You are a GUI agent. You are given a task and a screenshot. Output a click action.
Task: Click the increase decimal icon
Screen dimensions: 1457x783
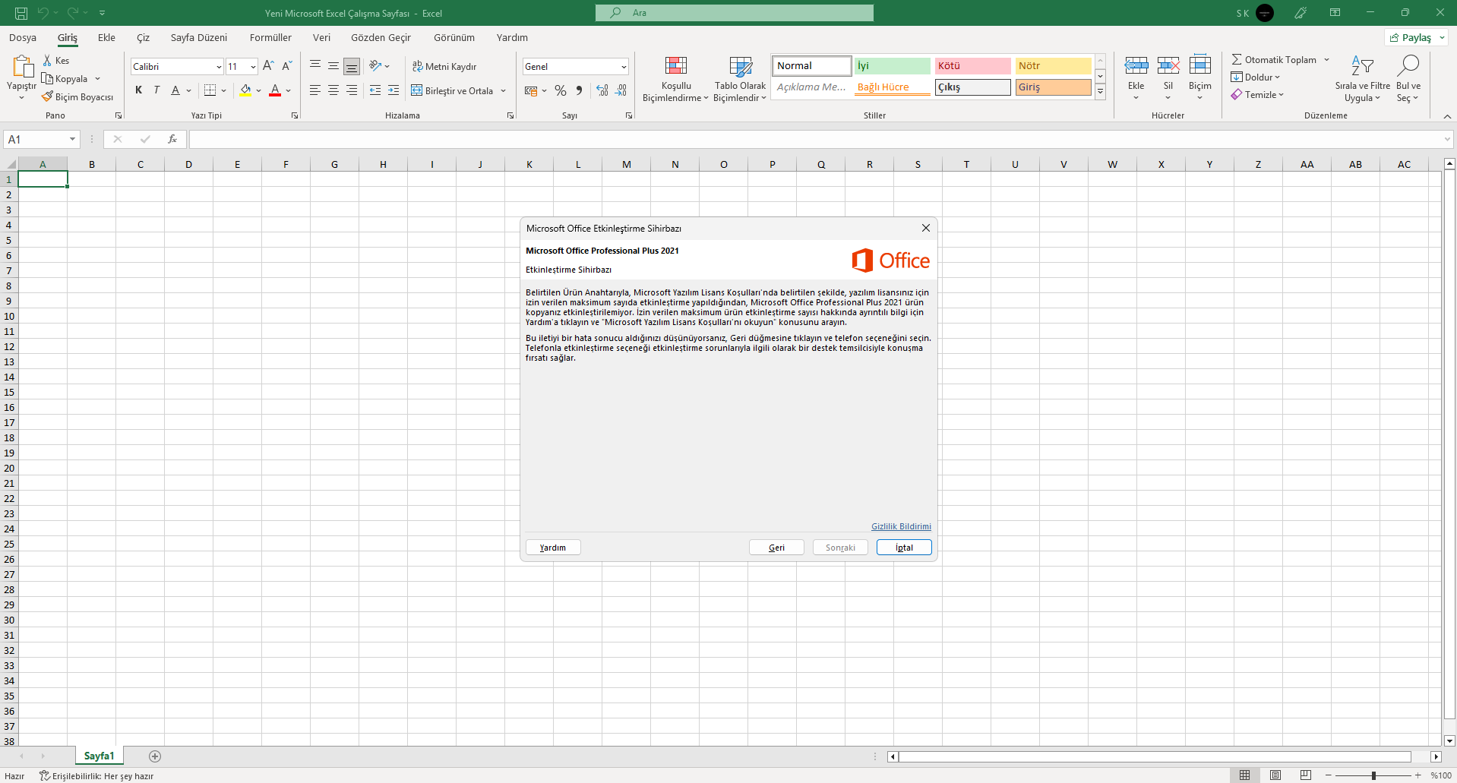click(x=602, y=90)
